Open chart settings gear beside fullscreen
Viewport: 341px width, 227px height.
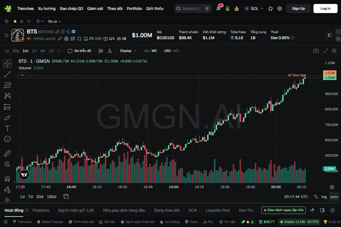(334, 51)
